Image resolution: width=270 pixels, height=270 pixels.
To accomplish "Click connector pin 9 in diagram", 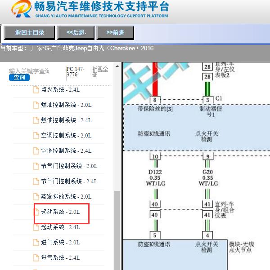I will pyautogui.click(x=208, y=156).
